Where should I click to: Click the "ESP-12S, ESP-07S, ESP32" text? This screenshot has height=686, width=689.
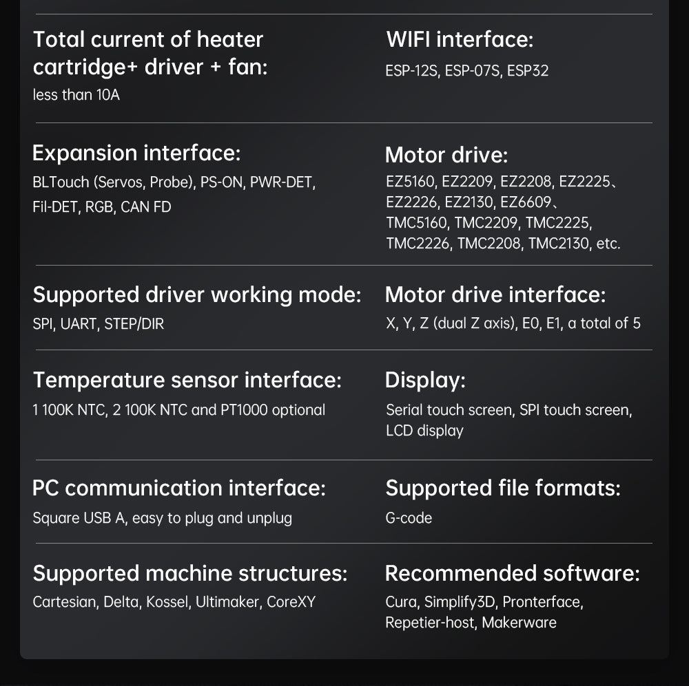(x=466, y=71)
